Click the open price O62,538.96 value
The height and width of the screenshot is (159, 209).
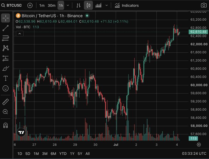coord(26,22)
